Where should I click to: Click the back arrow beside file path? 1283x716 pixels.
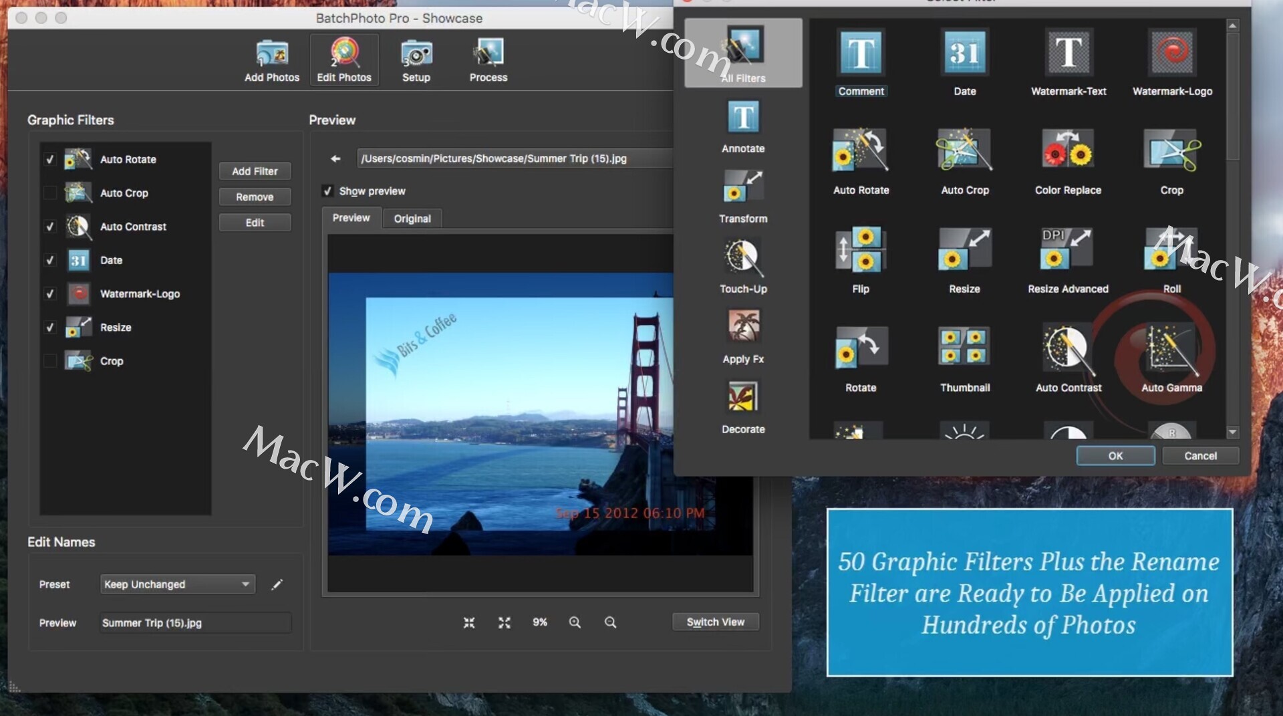pyautogui.click(x=335, y=158)
